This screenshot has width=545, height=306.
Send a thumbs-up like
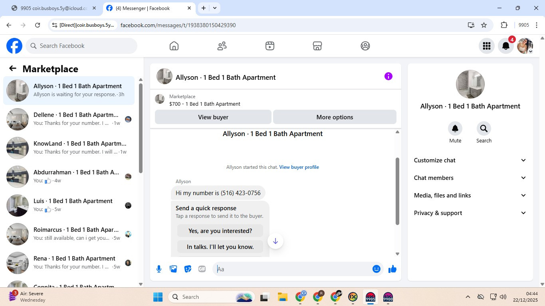(392, 269)
